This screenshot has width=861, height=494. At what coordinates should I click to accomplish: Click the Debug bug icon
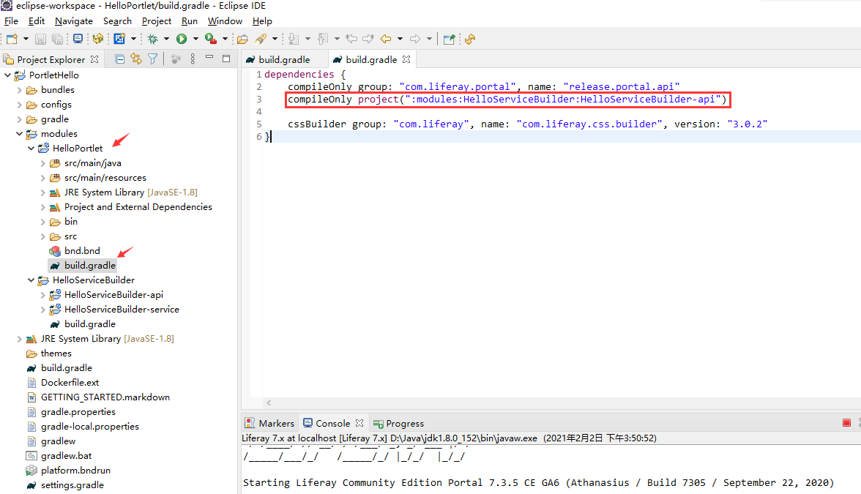(x=152, y=39)
